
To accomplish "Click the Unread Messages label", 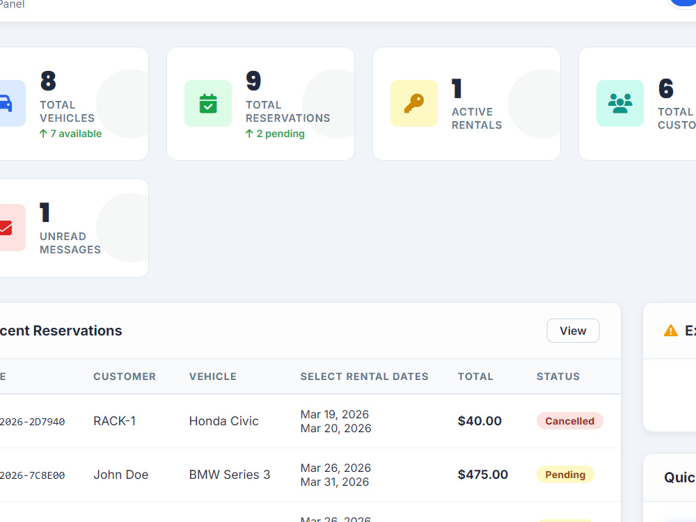I will (x=70, y=243).
